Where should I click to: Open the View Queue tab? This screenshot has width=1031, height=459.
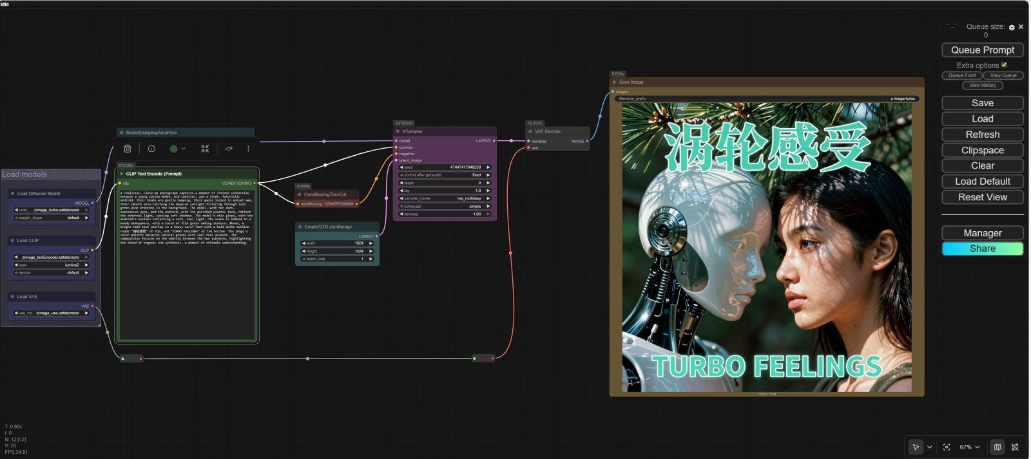1003,75
